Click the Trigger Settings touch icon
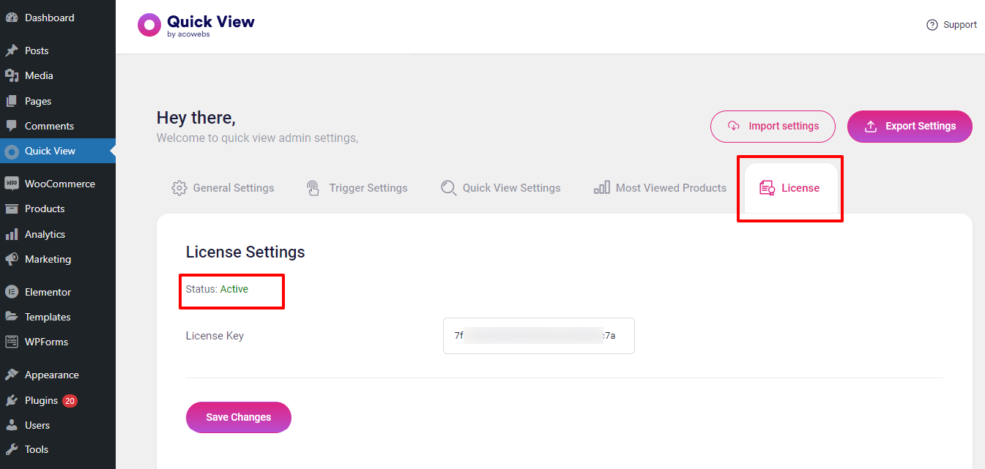Viewport: 985px width, 469px height. (x=313, y=188)
